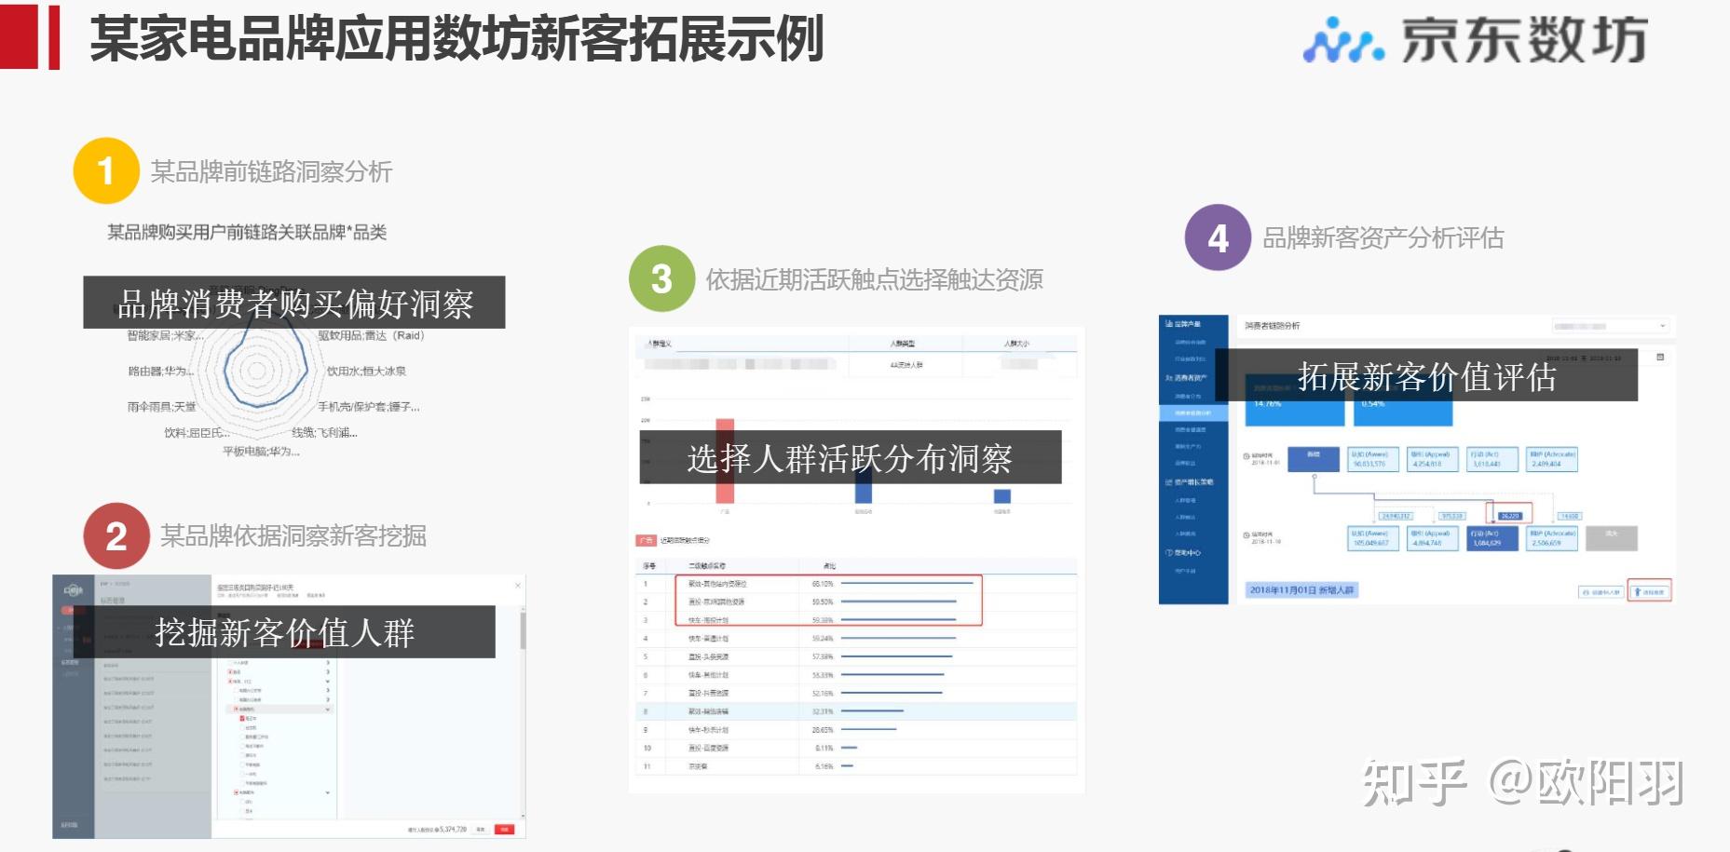The image size is (1730, 852).
Task: Click the 平板电脑;华为 radar chart label
Action: pos(261,452)
